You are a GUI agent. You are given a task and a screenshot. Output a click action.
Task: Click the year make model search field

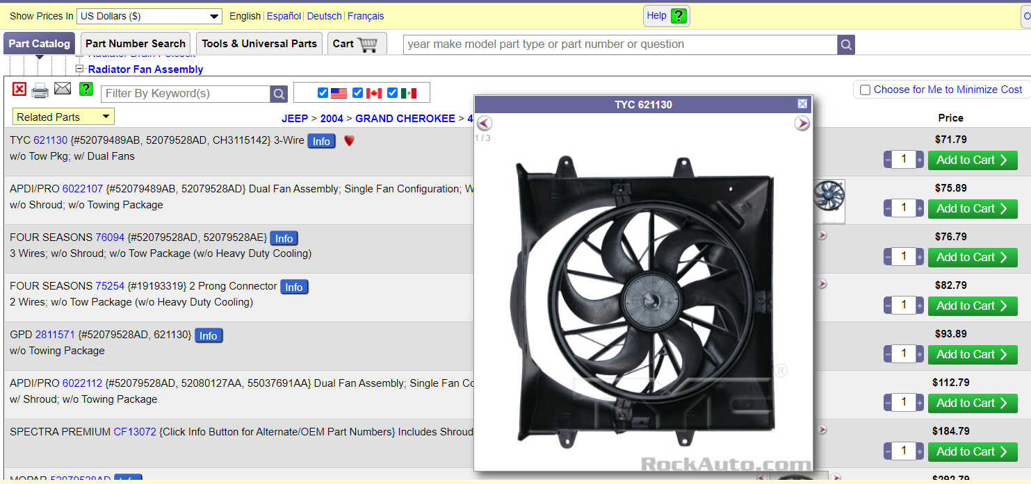(620, 44)
